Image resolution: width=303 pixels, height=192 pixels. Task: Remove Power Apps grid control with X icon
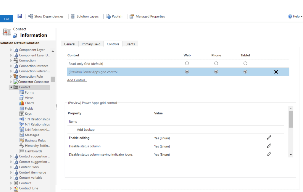(276, 72)
